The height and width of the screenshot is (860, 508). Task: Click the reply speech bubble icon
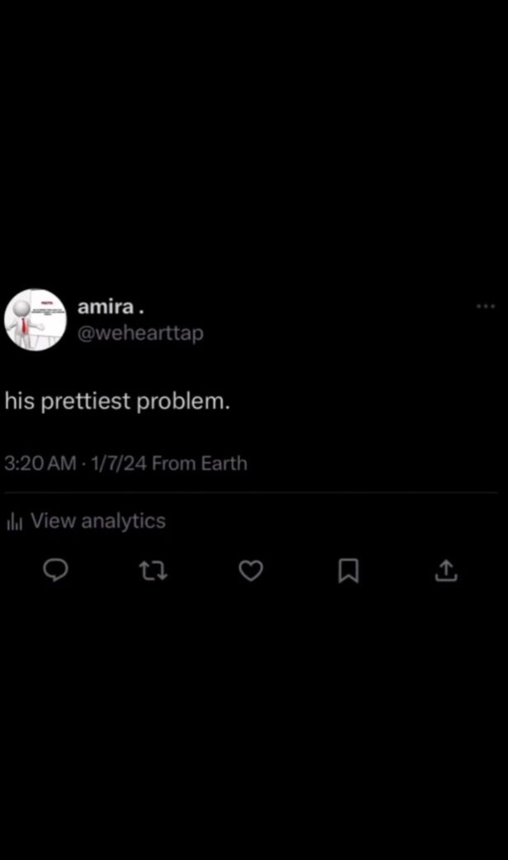pyautogui.click(x=54, y=569)
